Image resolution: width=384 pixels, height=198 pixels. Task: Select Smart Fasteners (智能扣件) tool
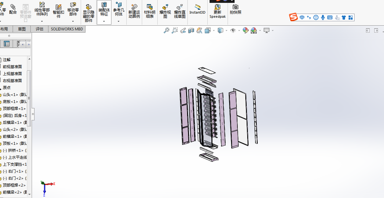click(59, 11)
